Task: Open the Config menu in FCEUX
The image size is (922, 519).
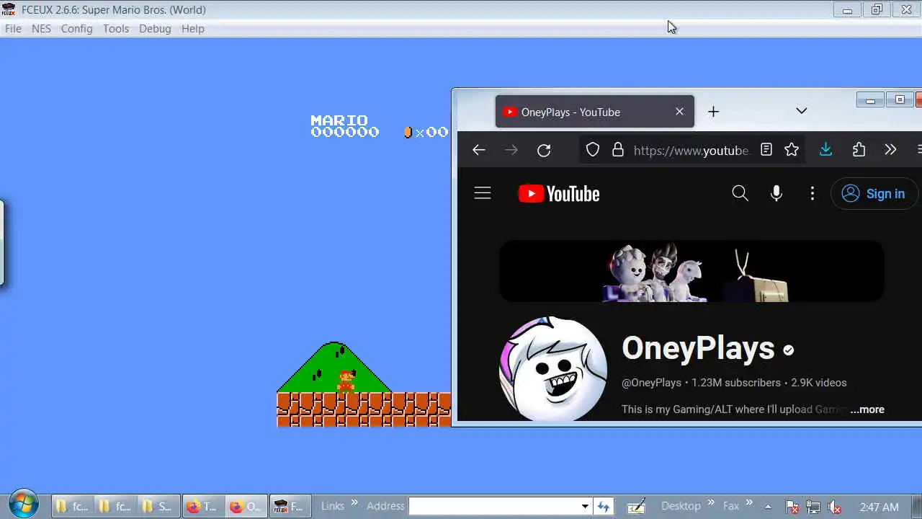Action: (x=76, y=29)
